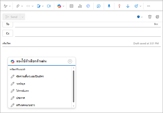
Task: Discard draft with trash icon
Action: [x=150, y=17]
